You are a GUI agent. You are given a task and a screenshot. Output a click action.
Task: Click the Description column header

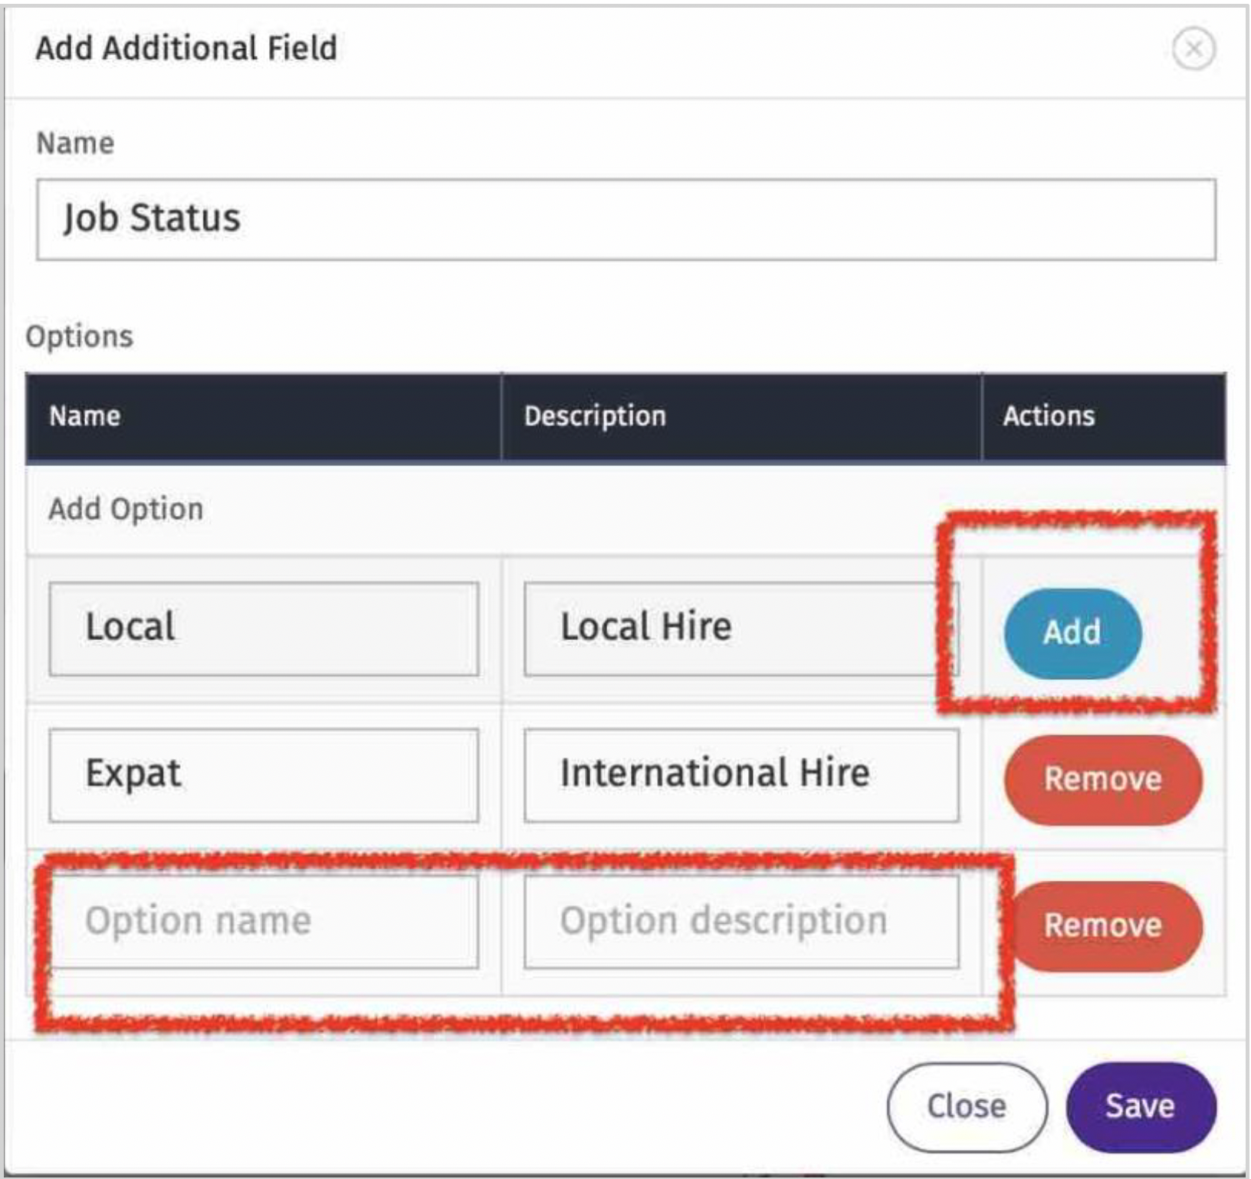[x=595, y=416]
